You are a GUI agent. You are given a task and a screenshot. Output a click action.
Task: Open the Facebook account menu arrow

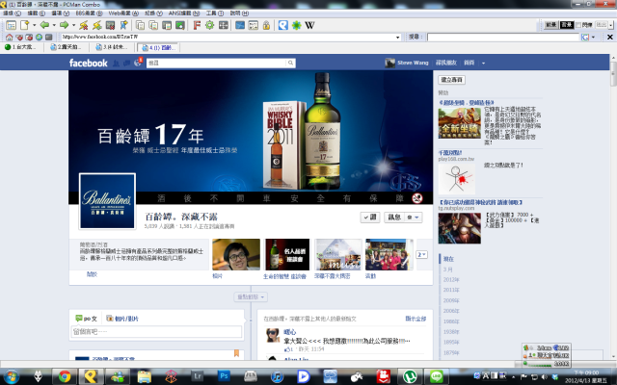tap(483, 63)
